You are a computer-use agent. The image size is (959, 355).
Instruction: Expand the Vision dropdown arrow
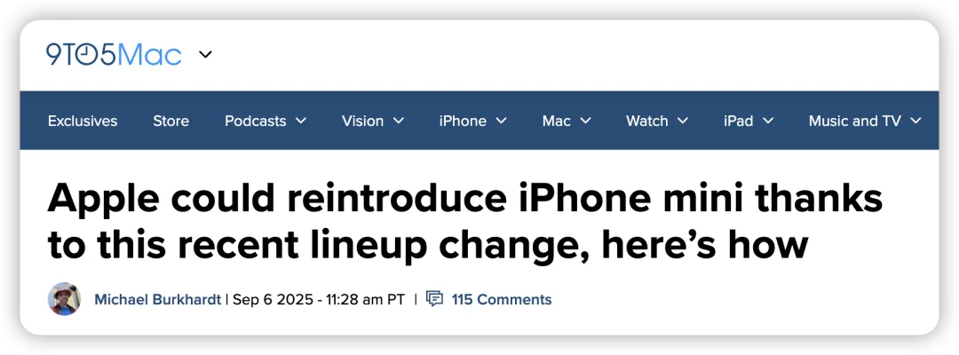pos(398,121)
